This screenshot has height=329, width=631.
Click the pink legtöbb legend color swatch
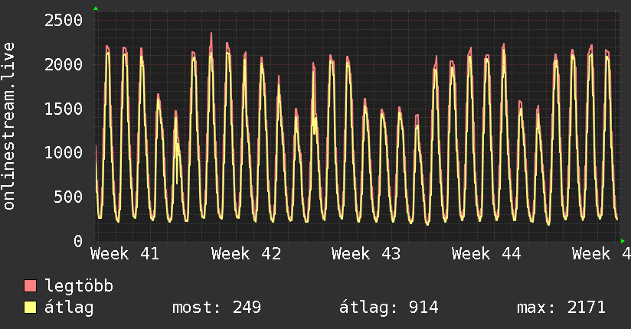point(30,285)
